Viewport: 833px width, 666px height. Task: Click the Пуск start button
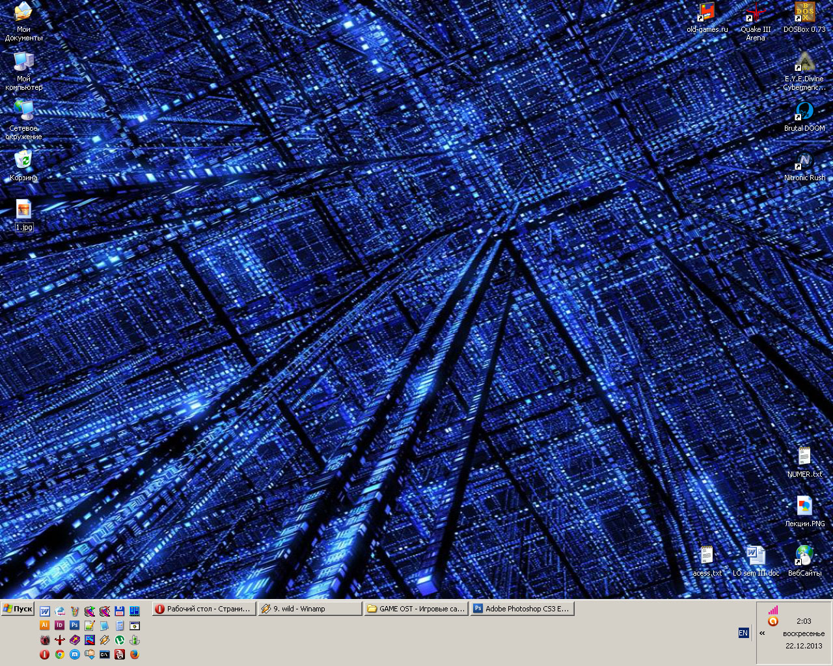pyautogui.click(x=18, y=609)
